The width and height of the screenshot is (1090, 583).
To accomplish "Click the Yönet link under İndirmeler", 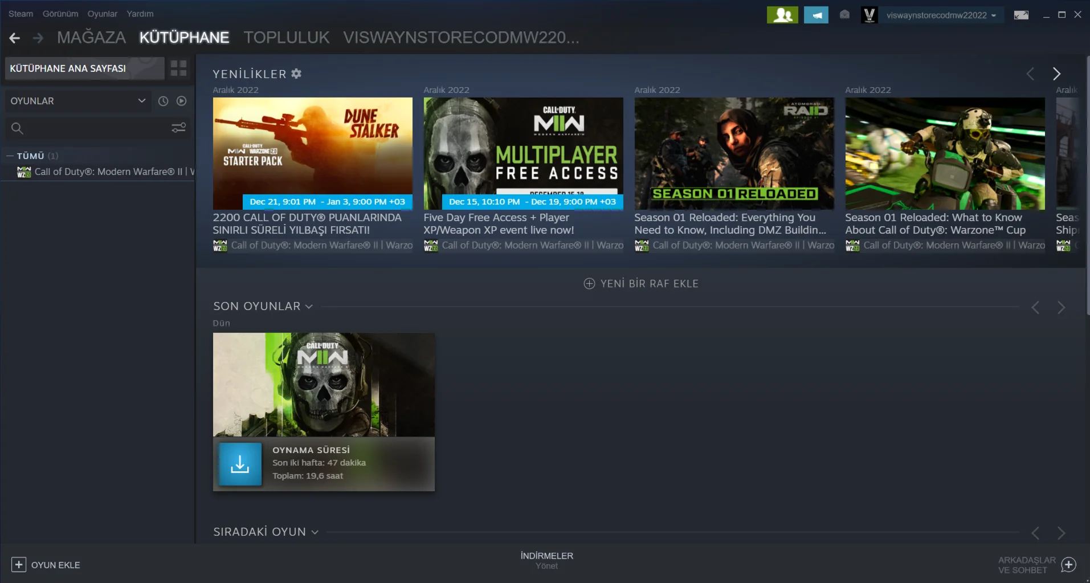I will tap(547, 566).
